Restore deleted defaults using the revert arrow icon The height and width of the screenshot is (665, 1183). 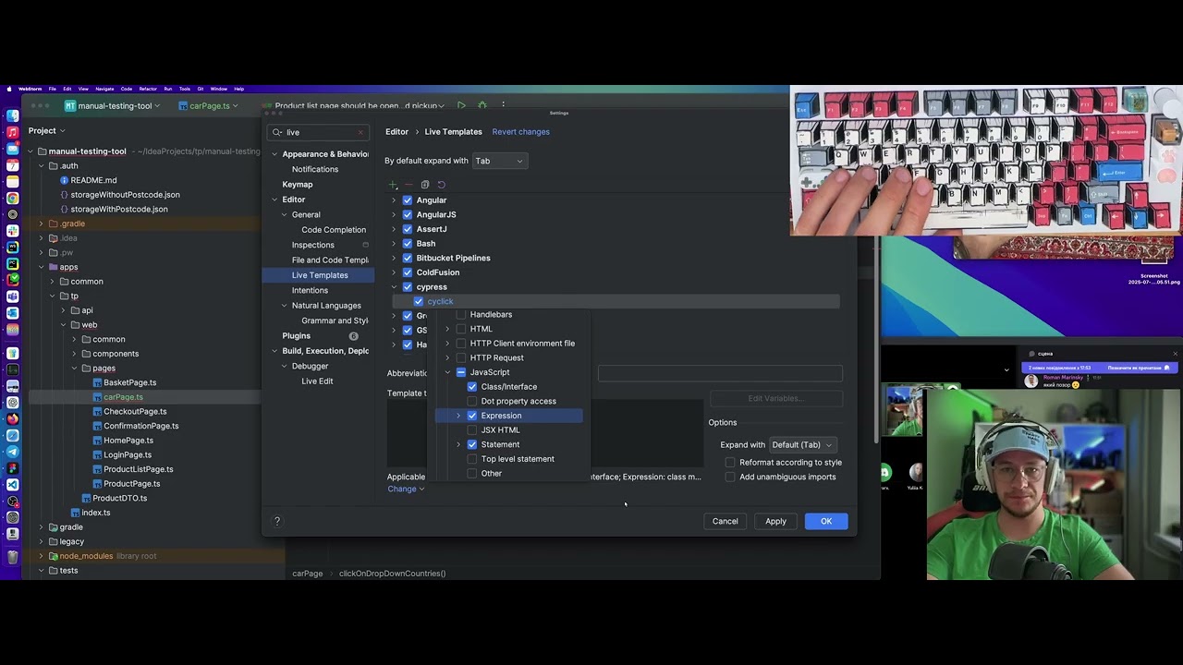pos(441,185)
